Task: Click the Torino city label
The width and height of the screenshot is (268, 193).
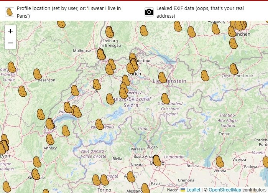Action: 104,190
